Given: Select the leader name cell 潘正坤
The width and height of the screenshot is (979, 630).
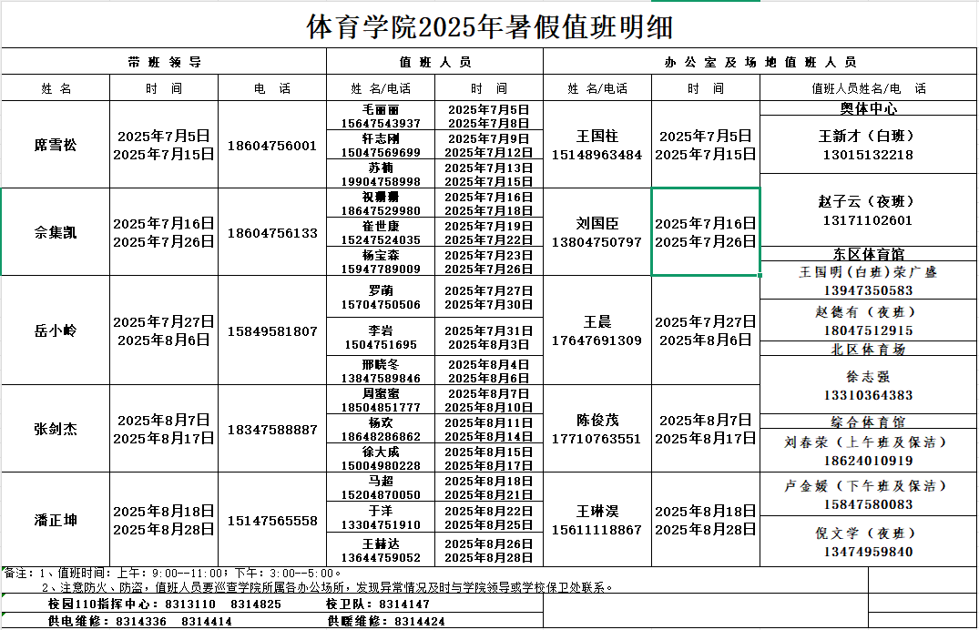Looking at the screenshot, I should click(56, 520).
